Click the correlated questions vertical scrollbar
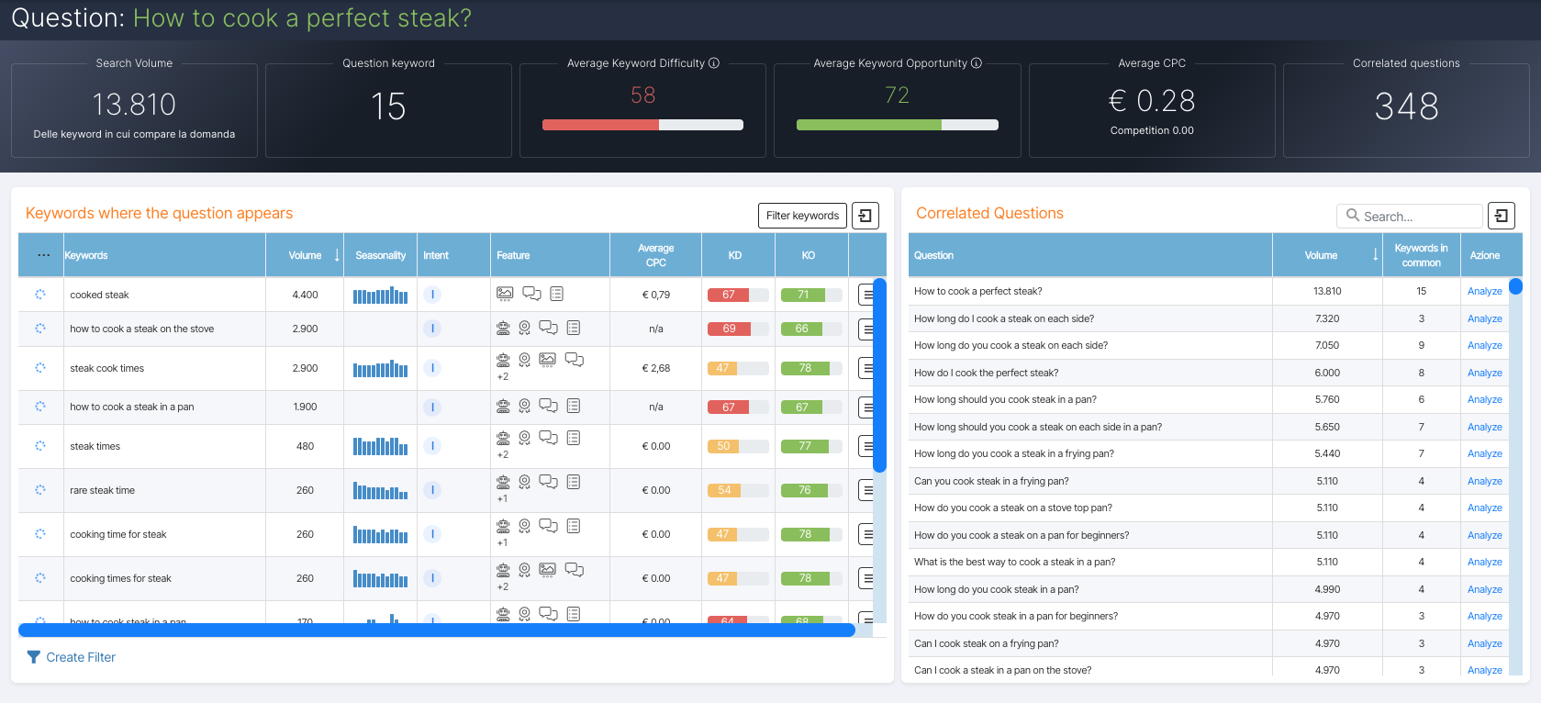 pyautogui.click(x=1515, y=286)
